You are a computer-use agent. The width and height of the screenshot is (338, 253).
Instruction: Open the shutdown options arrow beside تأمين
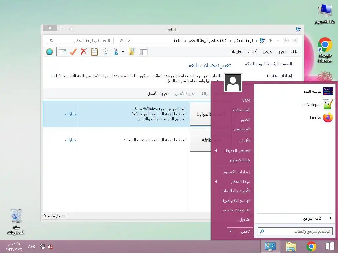[231, 232]
